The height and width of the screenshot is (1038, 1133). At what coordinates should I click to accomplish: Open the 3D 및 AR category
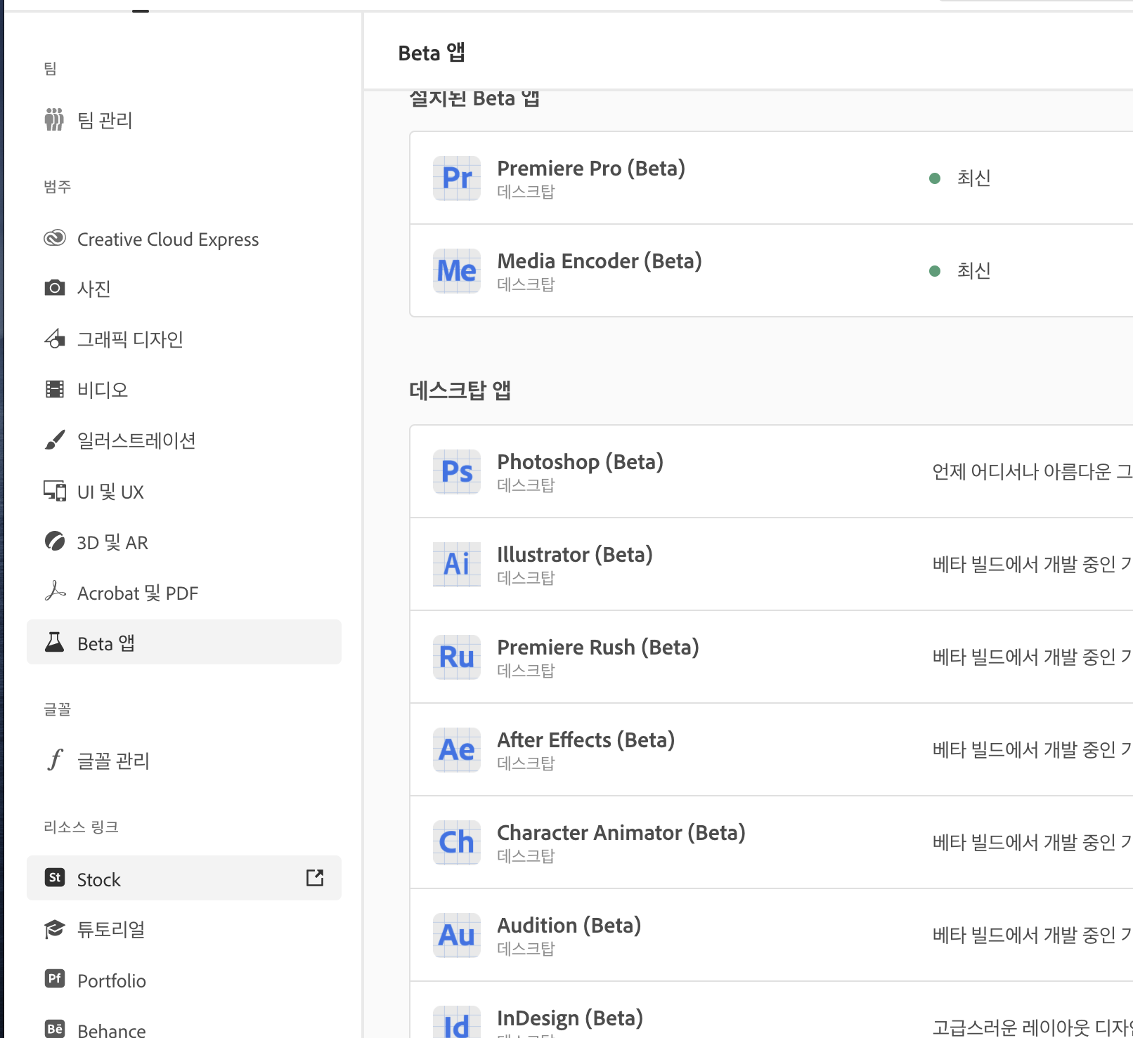[x=184, y=542]
